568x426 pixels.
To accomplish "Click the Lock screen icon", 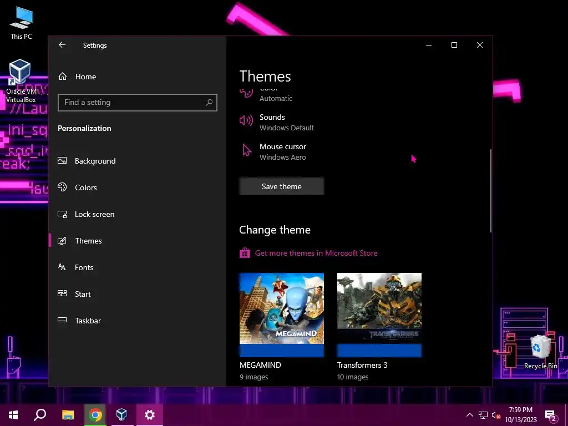I will point(62,214).
